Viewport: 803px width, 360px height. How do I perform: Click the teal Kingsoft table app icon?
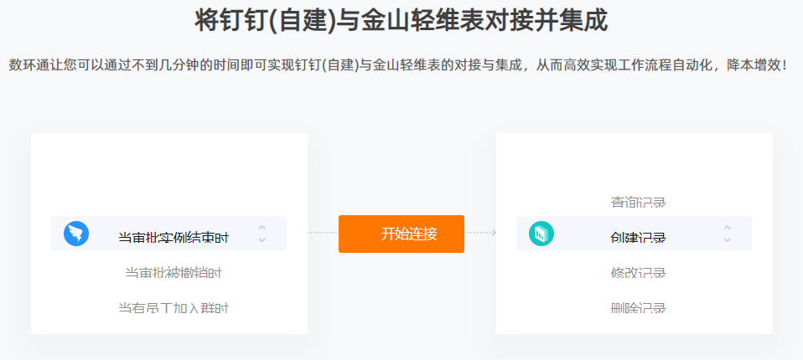541,234
